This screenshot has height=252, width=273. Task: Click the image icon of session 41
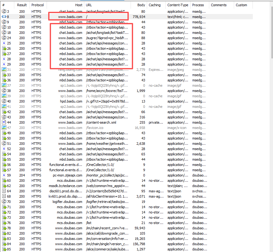coord(4,107)
